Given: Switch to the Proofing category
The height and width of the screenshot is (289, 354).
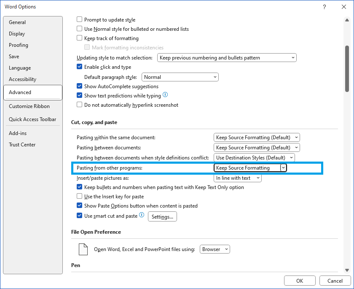Looking at the screenshot, I should tap(19, 45).
